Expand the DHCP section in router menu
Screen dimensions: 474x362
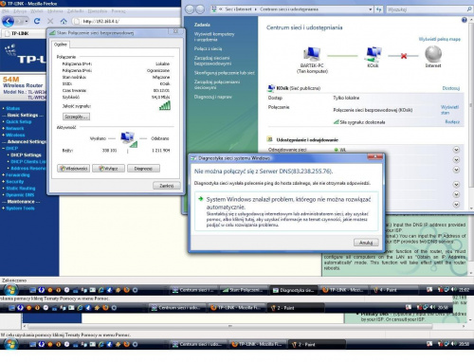tap(11, 148)
